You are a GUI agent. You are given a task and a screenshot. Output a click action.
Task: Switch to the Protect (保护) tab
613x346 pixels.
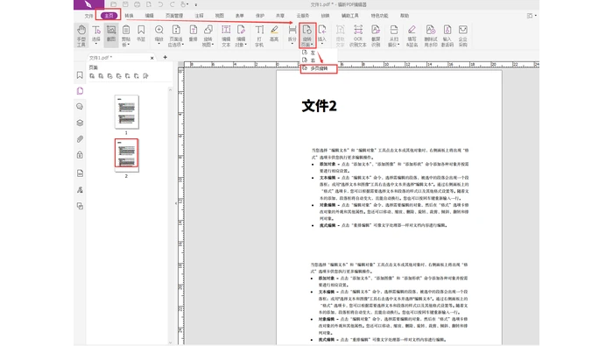pyautogui.click(x=260, y=16)
